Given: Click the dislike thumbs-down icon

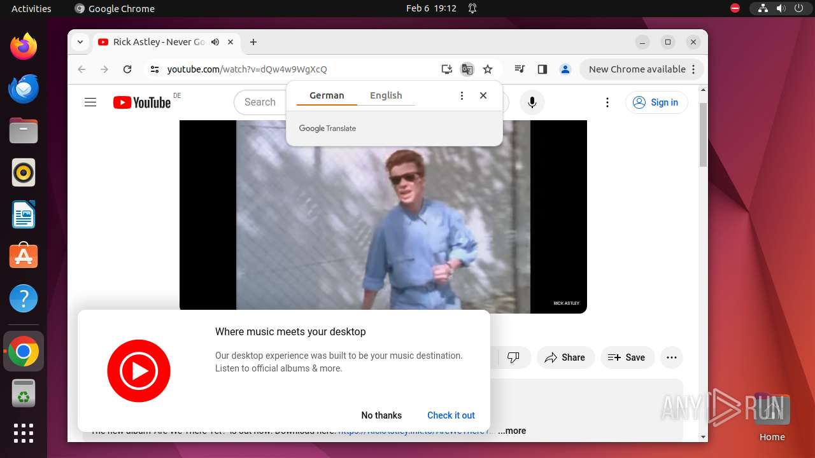Looking at the screenshot, I should (513, 357).
